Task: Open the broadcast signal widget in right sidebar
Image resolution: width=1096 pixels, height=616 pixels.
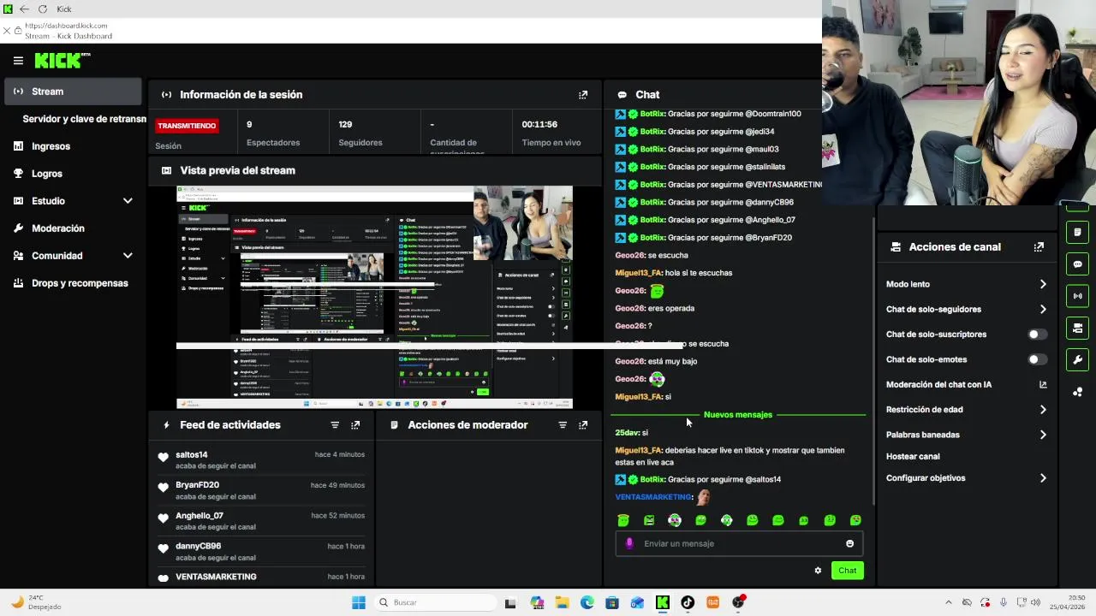Action: (1078, 296)
